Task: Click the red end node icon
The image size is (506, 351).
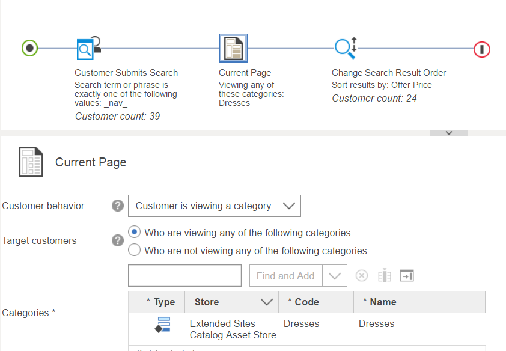Action: (482, 49)
